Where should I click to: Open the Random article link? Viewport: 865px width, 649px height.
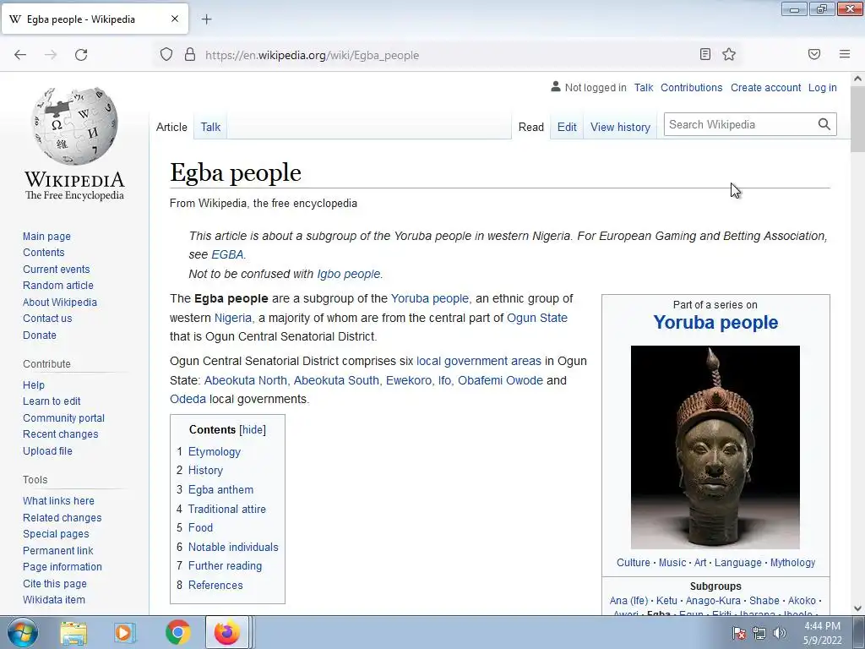(x=58, y=286)
